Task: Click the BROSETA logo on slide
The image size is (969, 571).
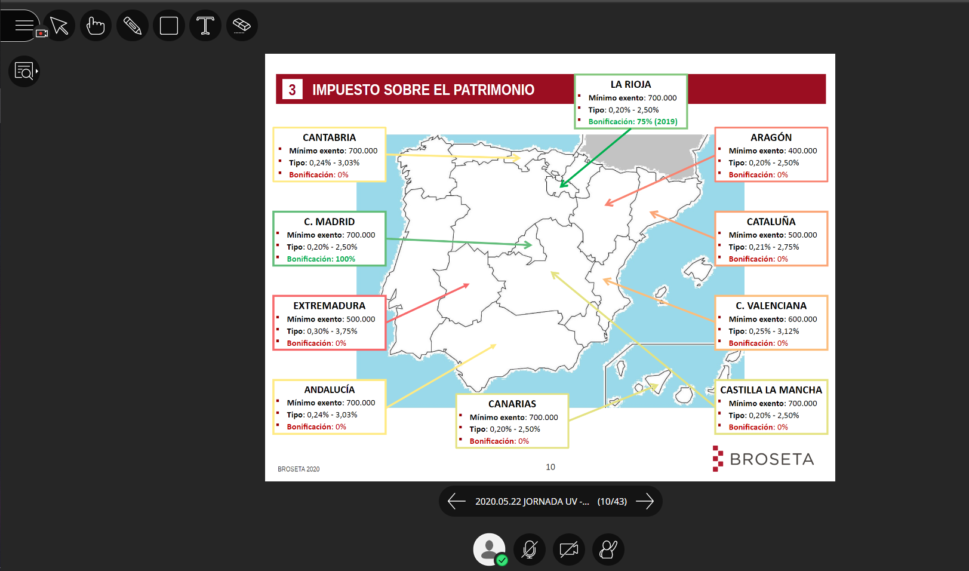Action: (x=763, y=459)
